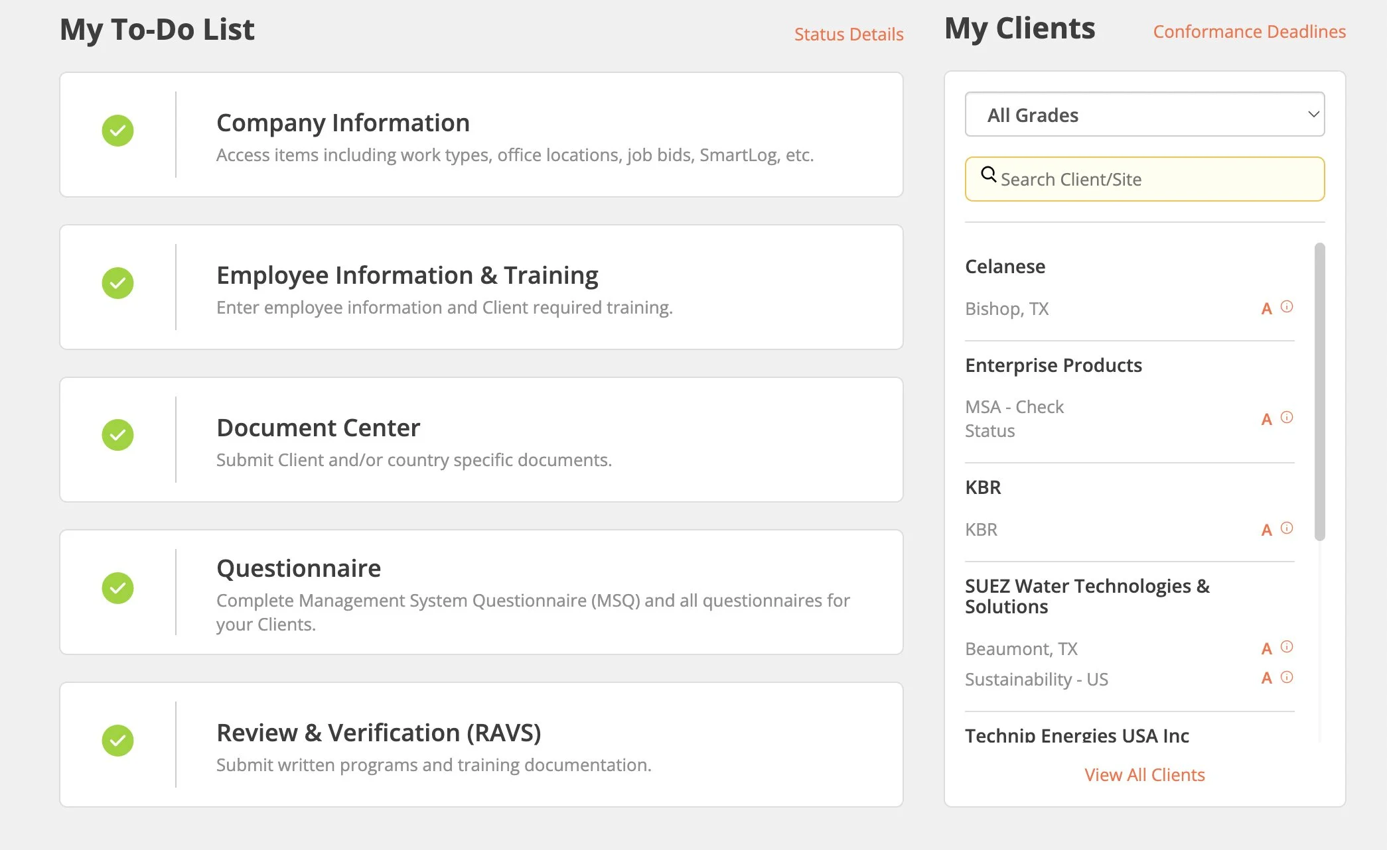Viewport: 1387px width, 850px height.
Task: Click the green checkmark for Document Center
Action: pos(117,435)
